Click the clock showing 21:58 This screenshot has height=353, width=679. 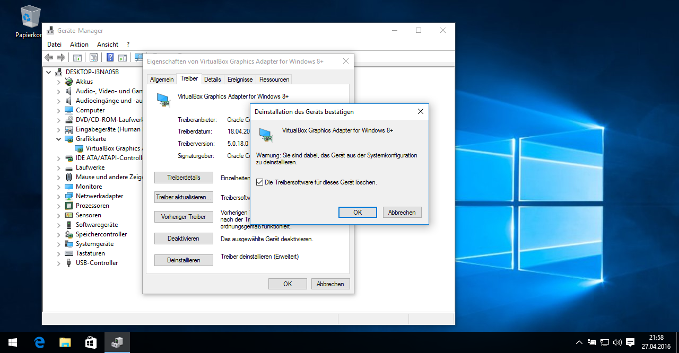[656, 338]
